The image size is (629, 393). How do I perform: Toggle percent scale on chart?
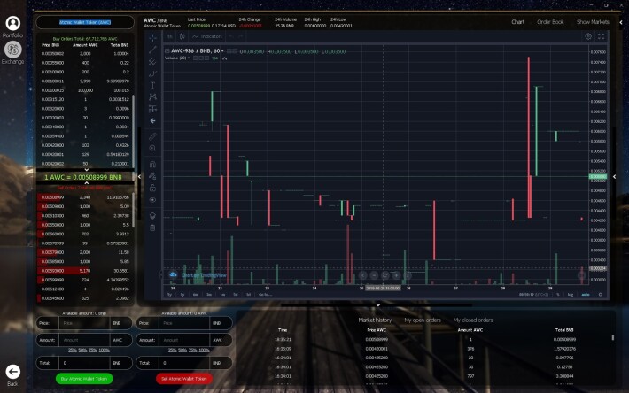coord(557,295)
